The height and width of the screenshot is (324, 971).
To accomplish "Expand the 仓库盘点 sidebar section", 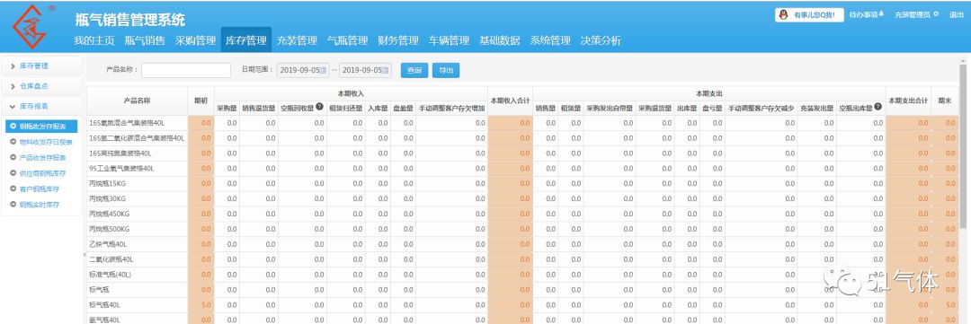I will (41, 86).
